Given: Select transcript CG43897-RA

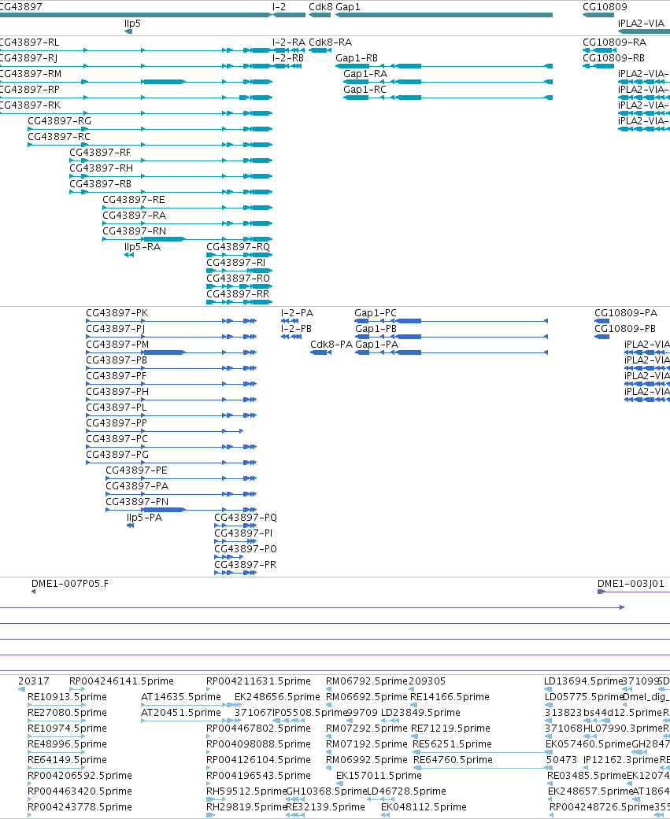Looking at the screenshot, I should click(187, 223).
